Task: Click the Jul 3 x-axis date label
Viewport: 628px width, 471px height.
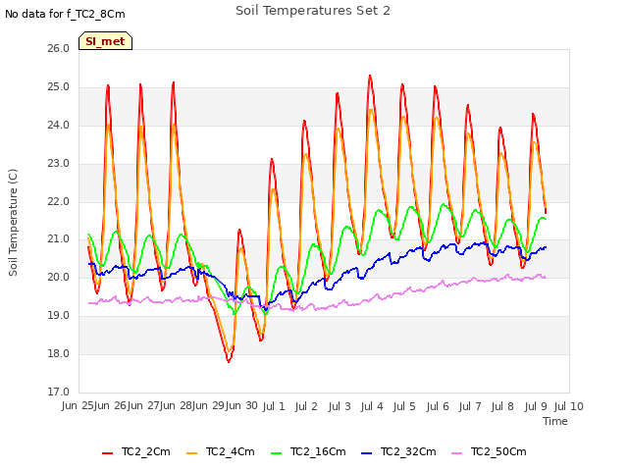Action: (340, 406)
